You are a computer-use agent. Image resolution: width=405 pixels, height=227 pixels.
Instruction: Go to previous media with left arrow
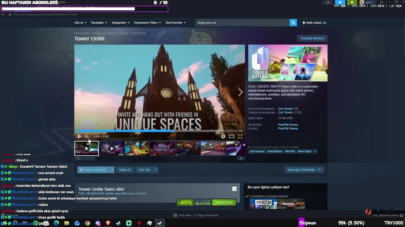click(x=78, y=92)
